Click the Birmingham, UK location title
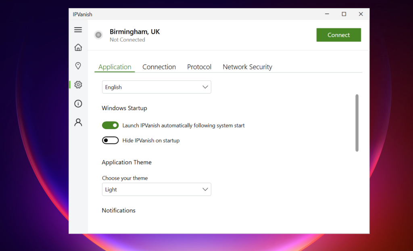413x251 pixels. point(135,31)
